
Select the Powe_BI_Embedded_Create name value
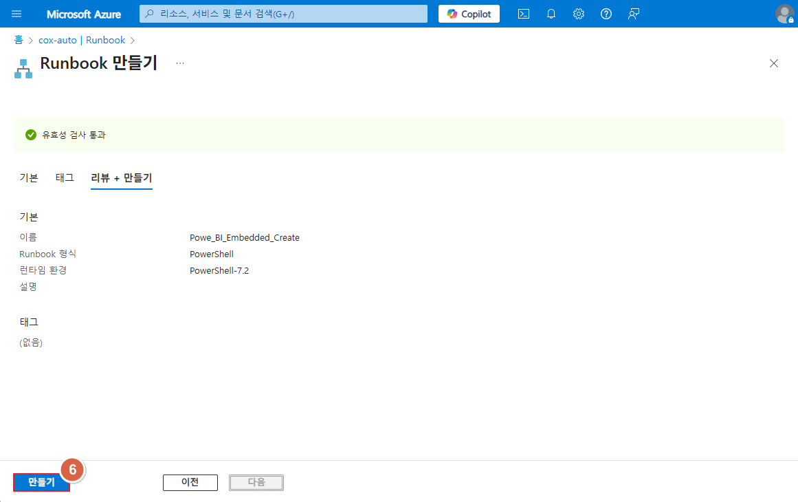[x=245, y=238]
